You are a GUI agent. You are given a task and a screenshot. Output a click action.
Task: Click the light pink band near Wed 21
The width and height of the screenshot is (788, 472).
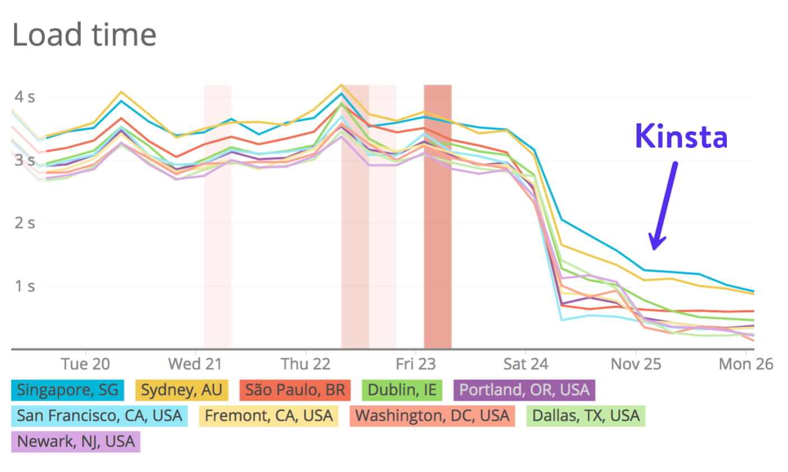218,216
